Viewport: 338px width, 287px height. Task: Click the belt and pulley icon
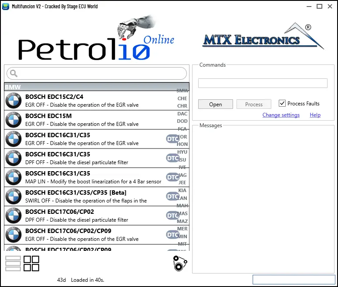pos(179,263)
